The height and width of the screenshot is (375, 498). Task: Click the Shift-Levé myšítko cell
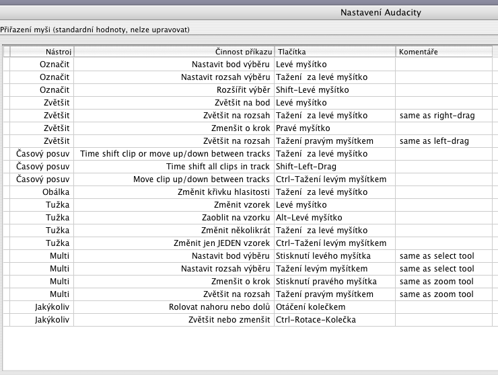point(335,90)
